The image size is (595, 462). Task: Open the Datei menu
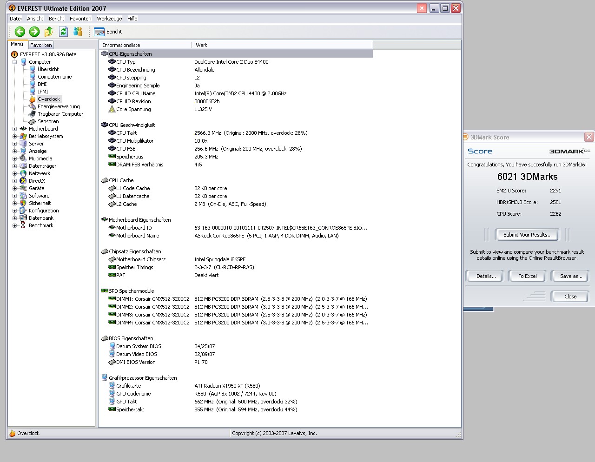(x=16, y=19)
